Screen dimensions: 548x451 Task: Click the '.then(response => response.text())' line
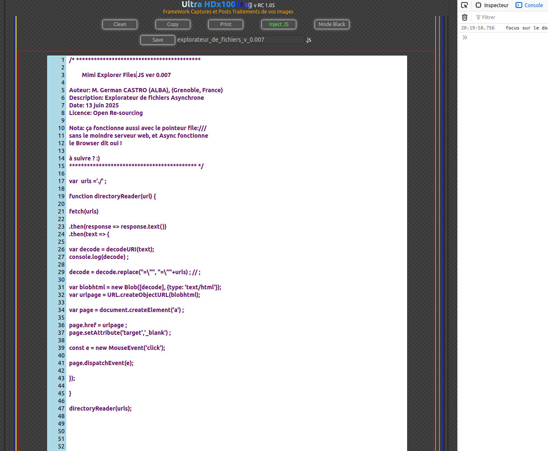tap(118, 227)
